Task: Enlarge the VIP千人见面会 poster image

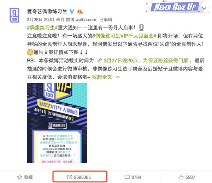Action: pyautogui.click(x=57, y=123)
